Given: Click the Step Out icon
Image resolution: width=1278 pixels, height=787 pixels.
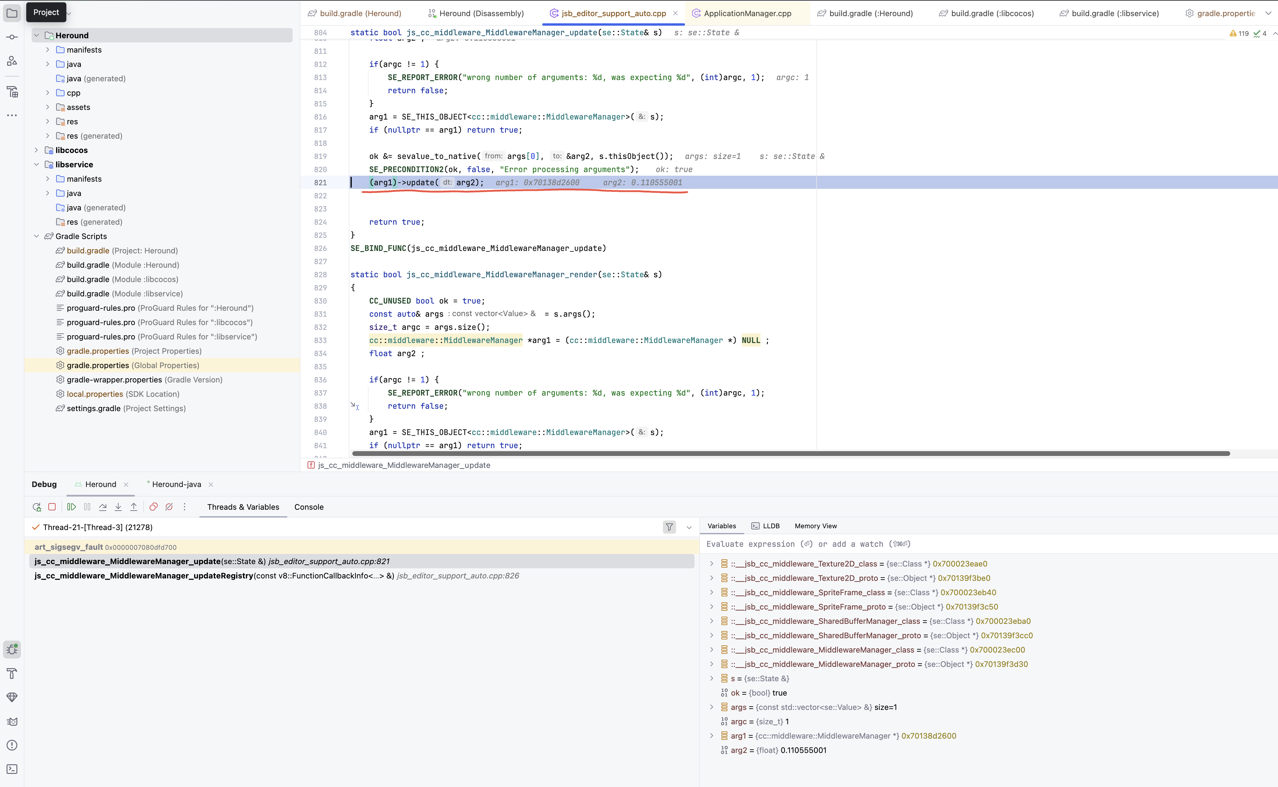Looking at the screenshot, I should (134, 507).
